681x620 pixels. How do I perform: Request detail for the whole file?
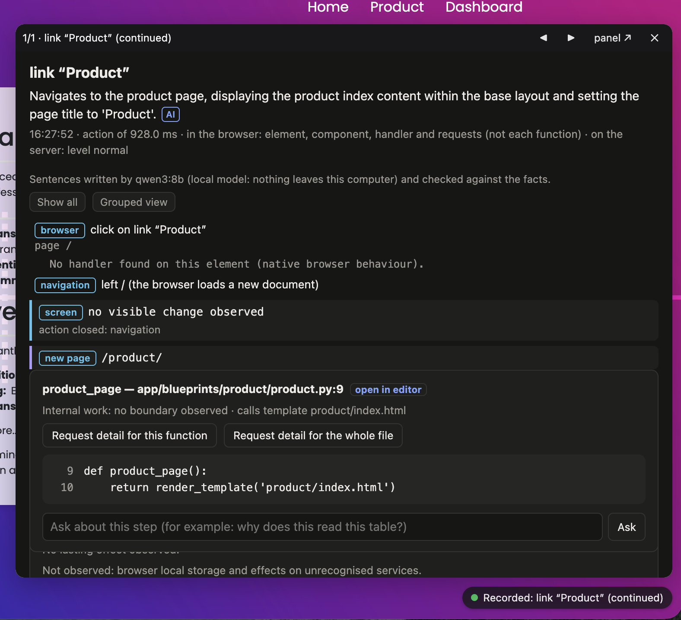(x=313, y=435)
